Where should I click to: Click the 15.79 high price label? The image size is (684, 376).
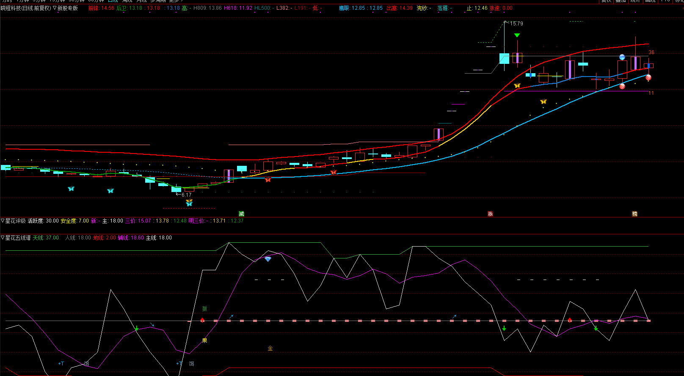click(516, 24)
